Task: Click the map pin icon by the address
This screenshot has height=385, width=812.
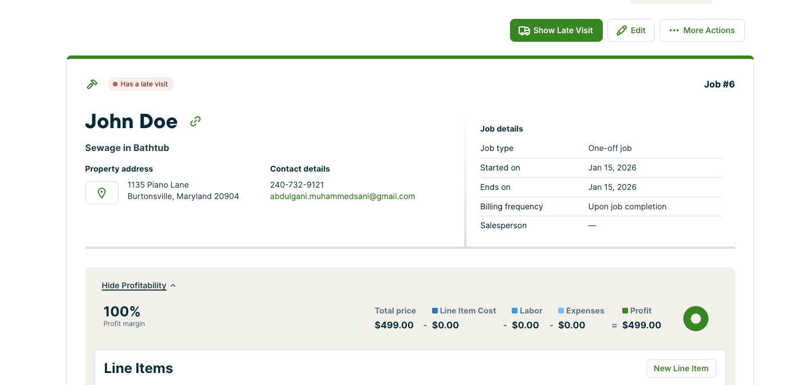Action: 102,193
